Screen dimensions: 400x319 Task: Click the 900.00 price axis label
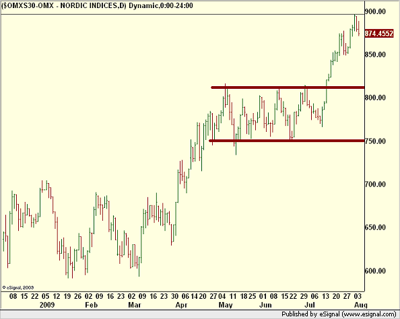(x=375, y=11)
